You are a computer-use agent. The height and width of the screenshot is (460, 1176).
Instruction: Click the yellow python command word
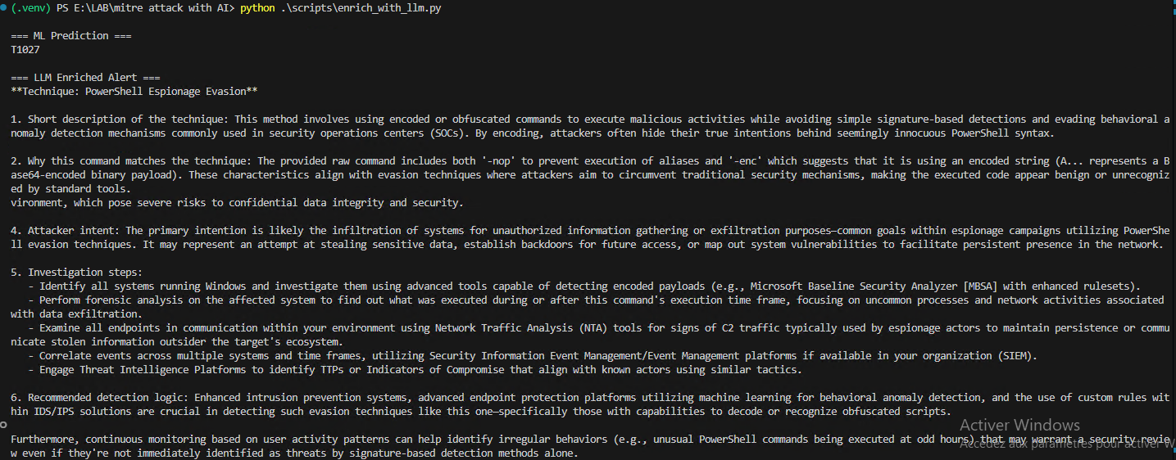tap(257, 8)
